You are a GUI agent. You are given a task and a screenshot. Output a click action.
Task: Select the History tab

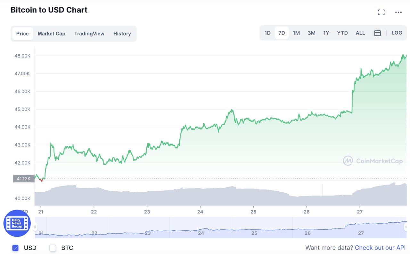click(122, 34)
